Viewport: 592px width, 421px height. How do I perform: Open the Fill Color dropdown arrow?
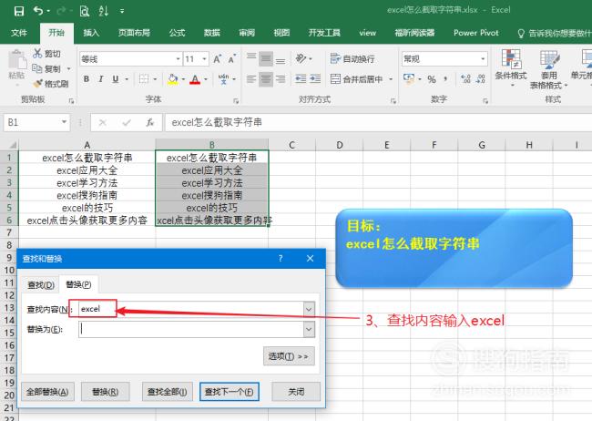[x=183, y=79]
